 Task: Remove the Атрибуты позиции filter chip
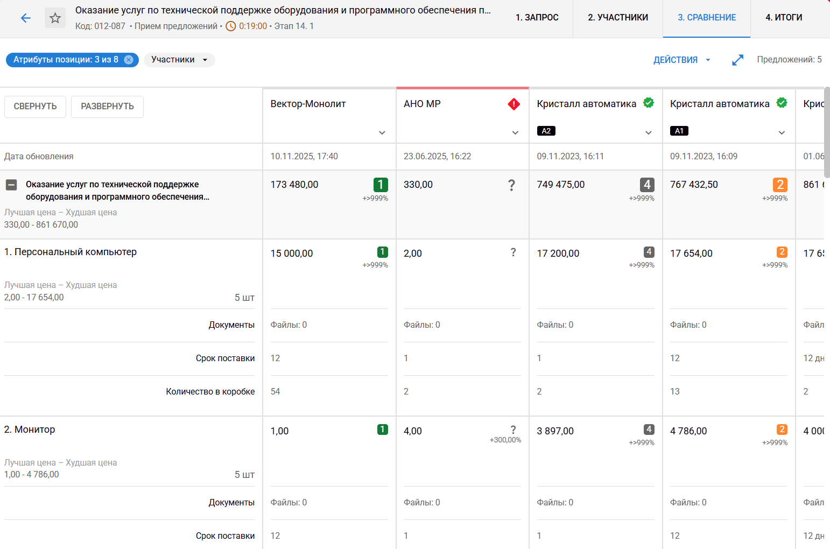pyautogui.click(x=129, y=60)
